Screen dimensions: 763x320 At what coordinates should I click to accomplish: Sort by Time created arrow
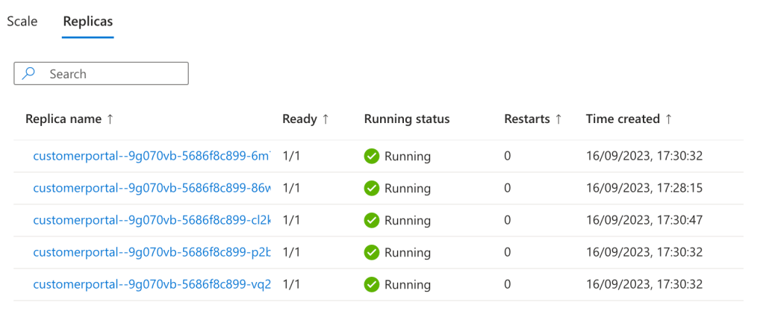pos(668,119)
